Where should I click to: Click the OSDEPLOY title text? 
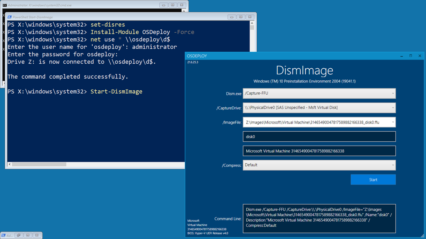click(197, 56)
